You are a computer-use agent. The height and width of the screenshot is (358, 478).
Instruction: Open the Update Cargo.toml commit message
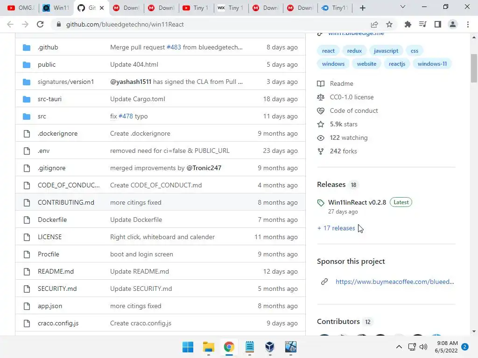click(138, 99)
